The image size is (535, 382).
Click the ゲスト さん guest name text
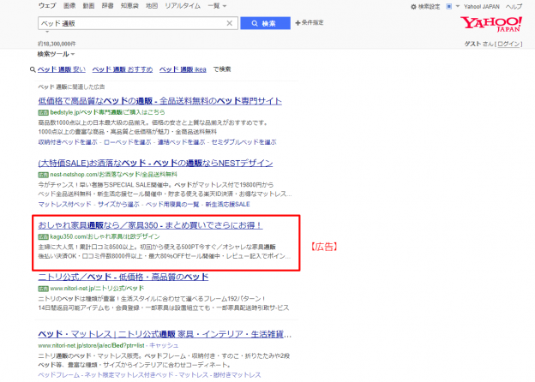click(x=478, y=44)
